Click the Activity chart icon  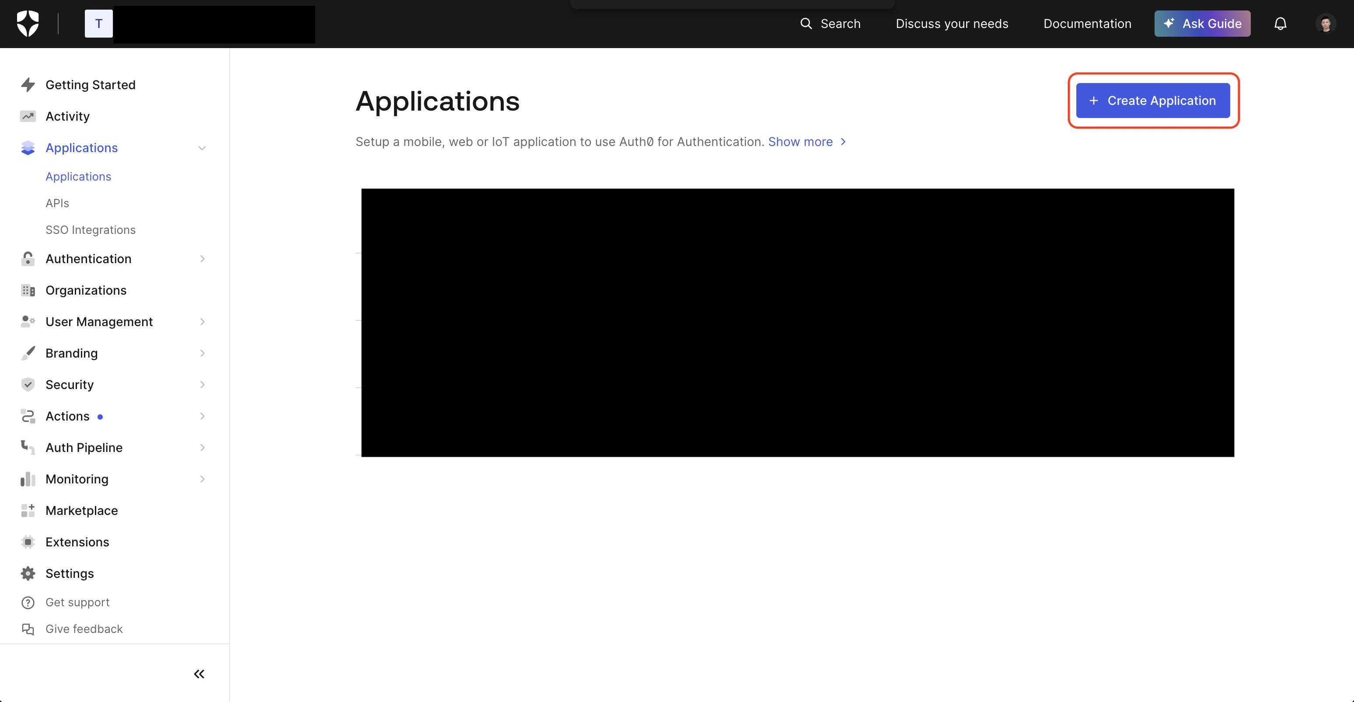(28, 116)
